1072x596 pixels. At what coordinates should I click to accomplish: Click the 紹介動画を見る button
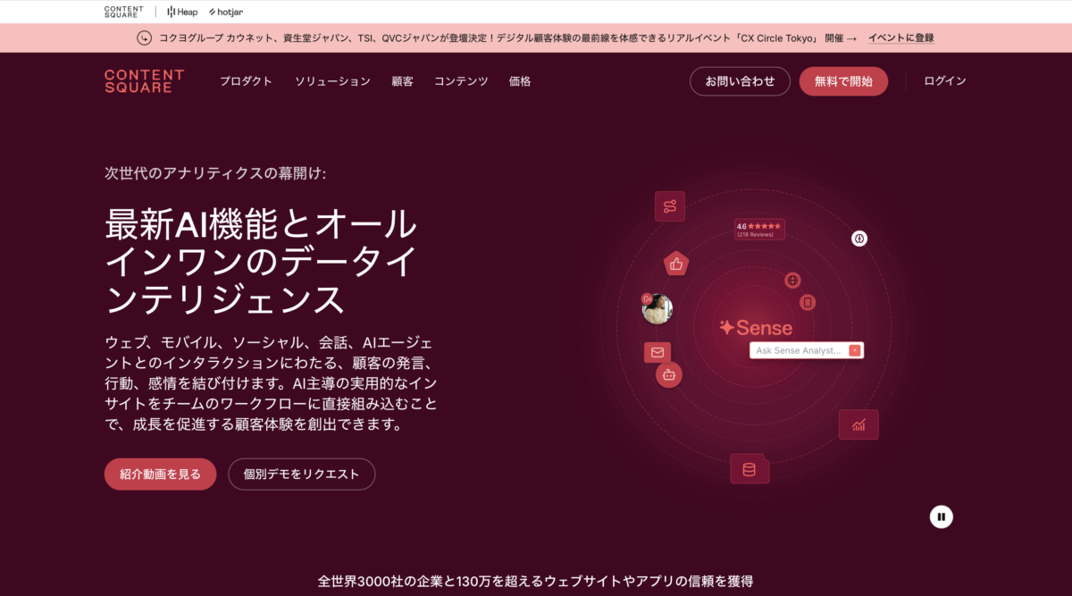point(160,474)
